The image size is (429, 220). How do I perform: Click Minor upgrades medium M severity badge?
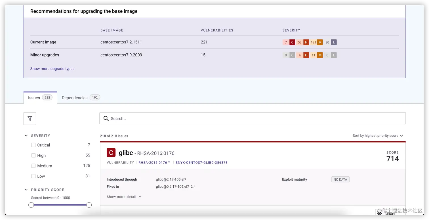coord(320,55)
